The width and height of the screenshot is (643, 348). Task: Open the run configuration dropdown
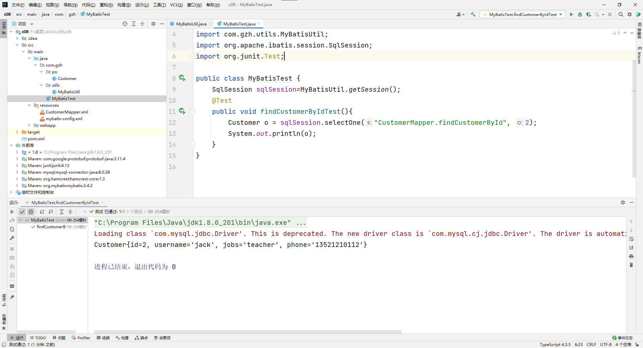coord(522,14)
